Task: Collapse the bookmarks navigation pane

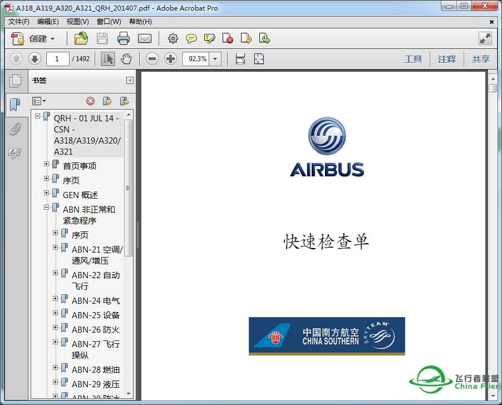Action: coord(130,81)
